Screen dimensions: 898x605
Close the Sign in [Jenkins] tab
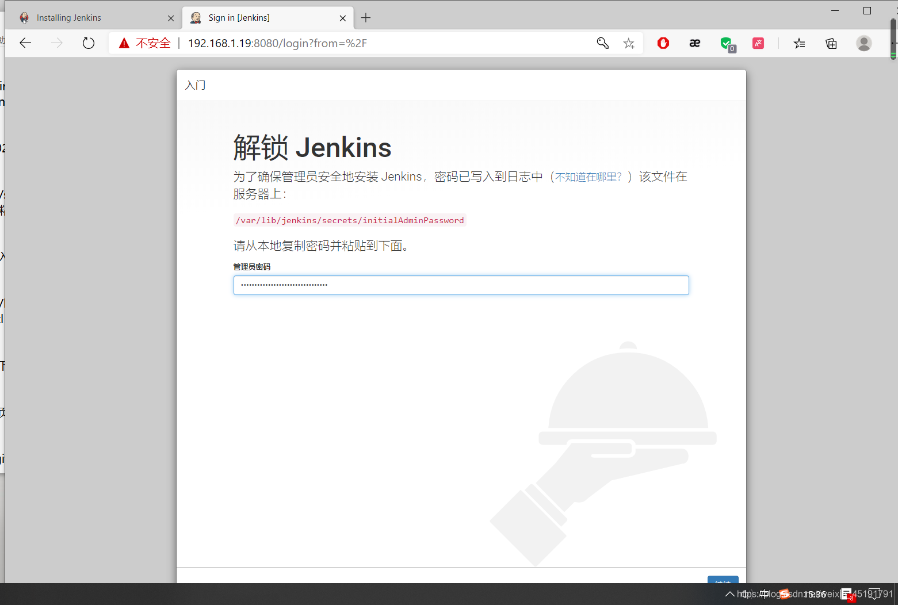pos(343,18)
